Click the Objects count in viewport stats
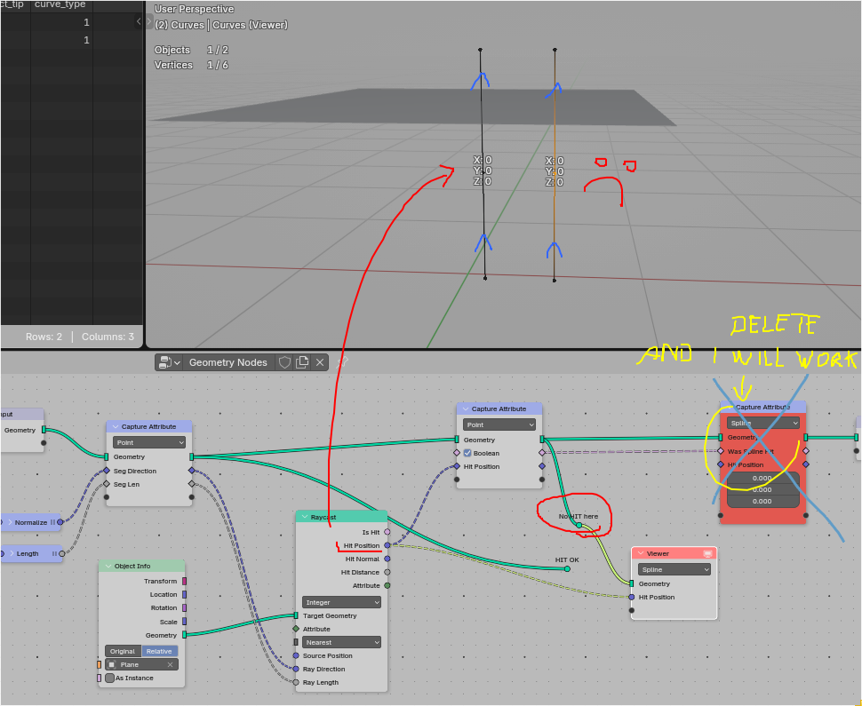The image size is (862, 706). click(218, 50)
